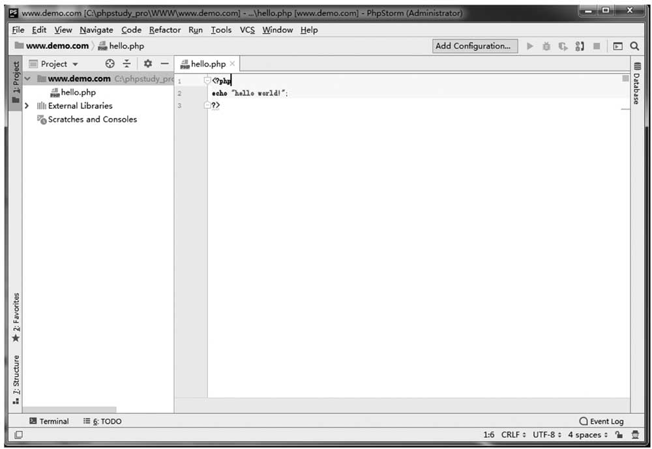Viewport: 652px width, 449px height.
Task: Open the Refactor menu
Action: click(165, 30)
